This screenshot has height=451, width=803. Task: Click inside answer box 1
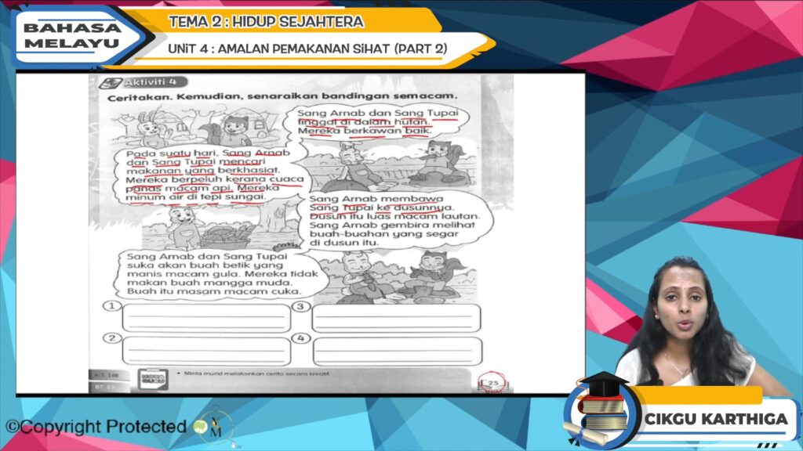(205, 319)
